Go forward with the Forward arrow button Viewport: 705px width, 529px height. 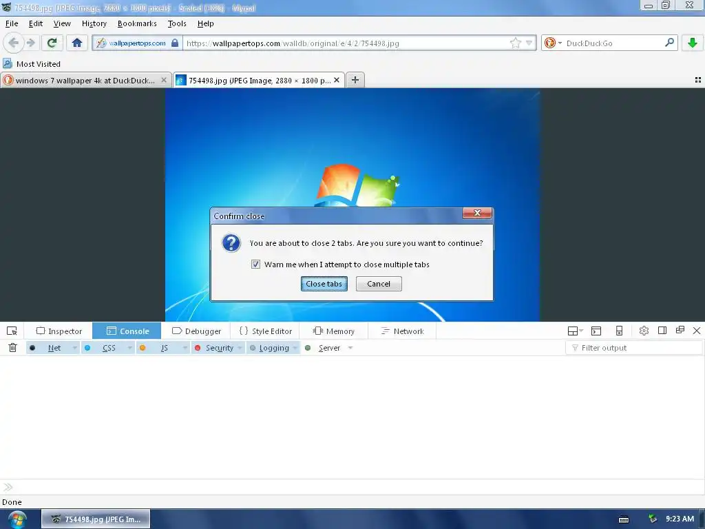[30, 43]
